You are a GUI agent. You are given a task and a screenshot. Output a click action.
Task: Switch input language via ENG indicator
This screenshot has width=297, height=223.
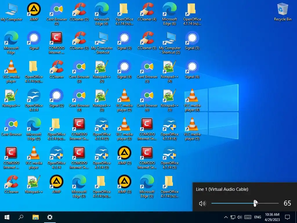(258, 217)
